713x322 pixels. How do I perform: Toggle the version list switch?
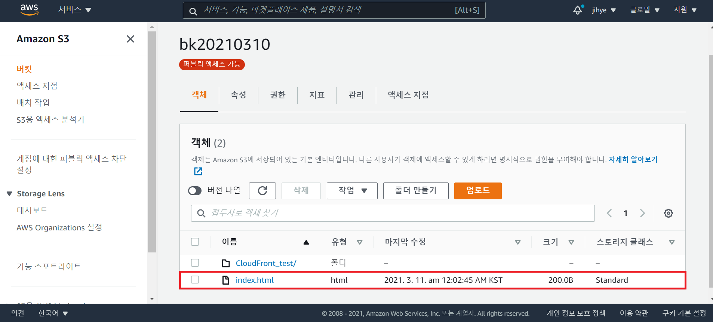click(195, 191)
